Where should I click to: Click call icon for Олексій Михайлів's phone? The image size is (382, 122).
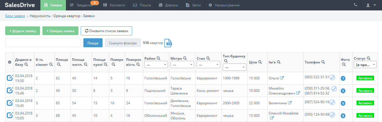point(332,115)
